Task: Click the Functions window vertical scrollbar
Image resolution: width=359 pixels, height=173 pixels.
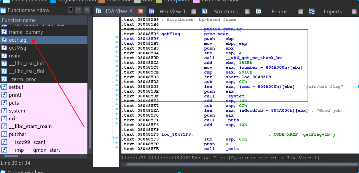Action: (x=89, y=119)
